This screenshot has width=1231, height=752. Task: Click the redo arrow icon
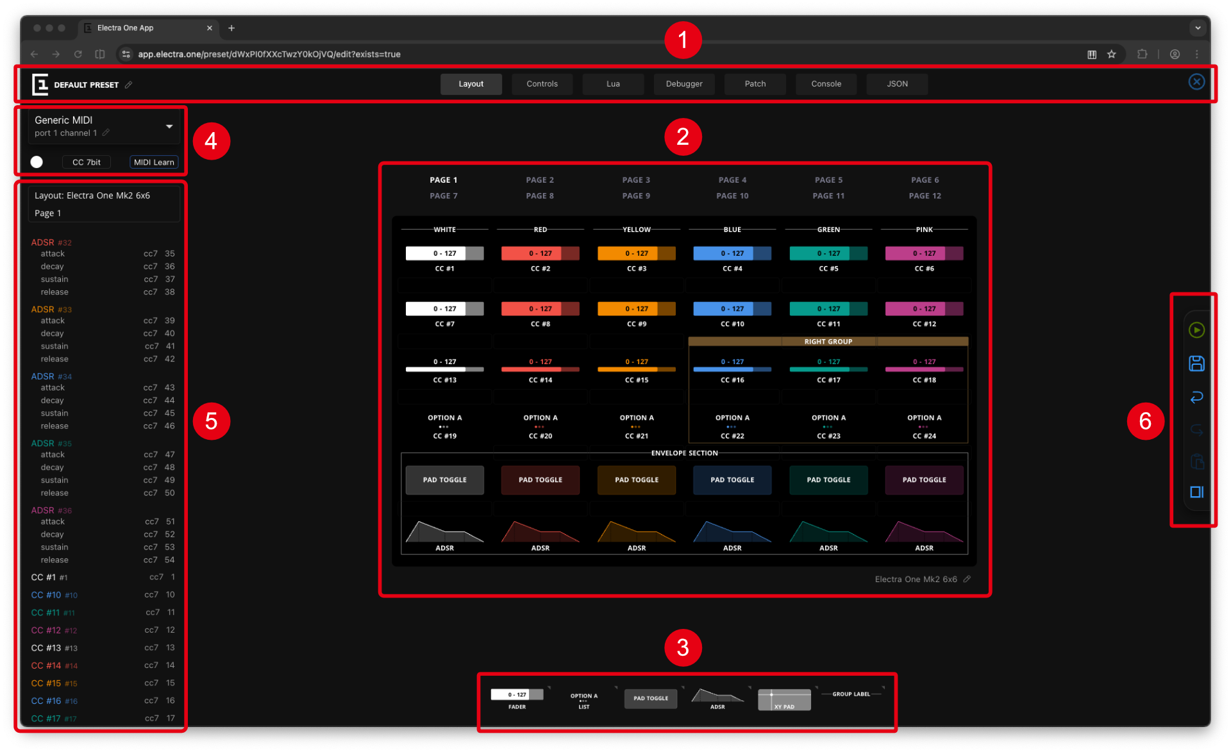(x=1196, y=430)
